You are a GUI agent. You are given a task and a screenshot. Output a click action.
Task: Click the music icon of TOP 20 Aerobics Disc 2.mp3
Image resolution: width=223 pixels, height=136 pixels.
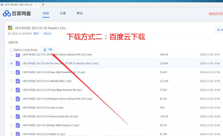[x=18, y=63]
